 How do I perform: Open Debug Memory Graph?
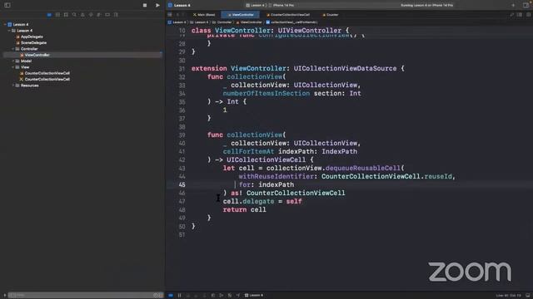click(x=222, y=296)
